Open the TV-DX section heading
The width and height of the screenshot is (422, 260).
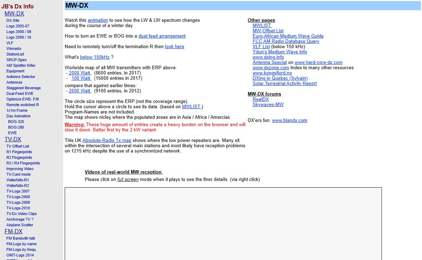coord(13,139)
